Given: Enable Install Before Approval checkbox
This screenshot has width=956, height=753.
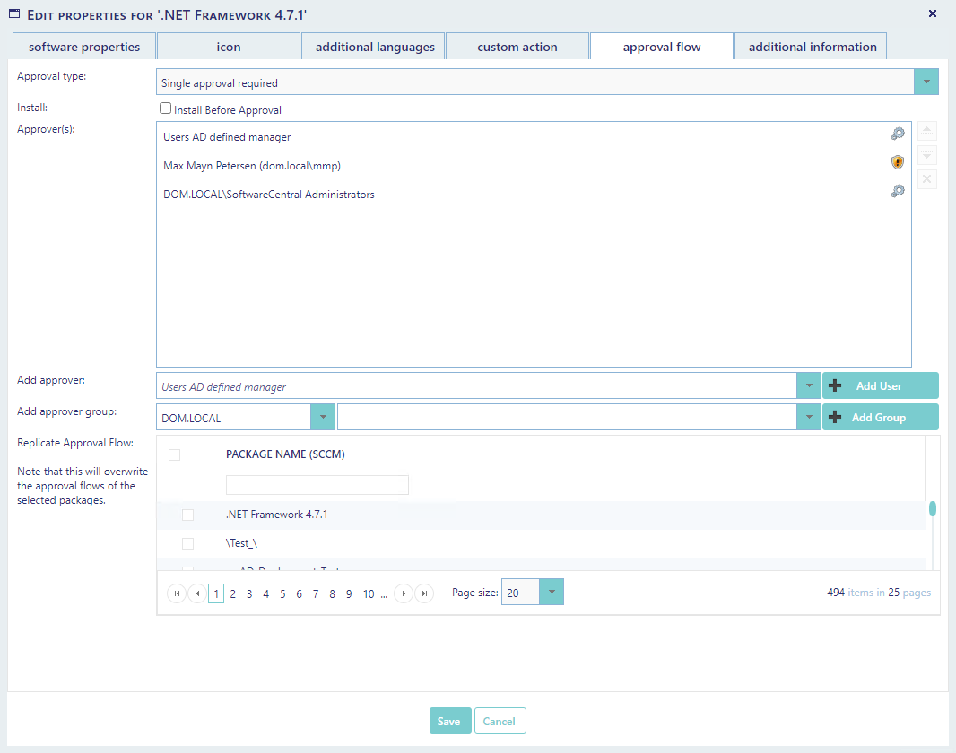Looking at the screenshot, I should coord(165,108).
